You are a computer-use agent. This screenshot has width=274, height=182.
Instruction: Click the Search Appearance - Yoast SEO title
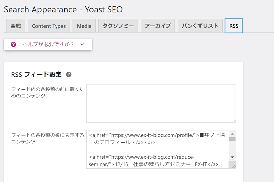pos(63,9)
